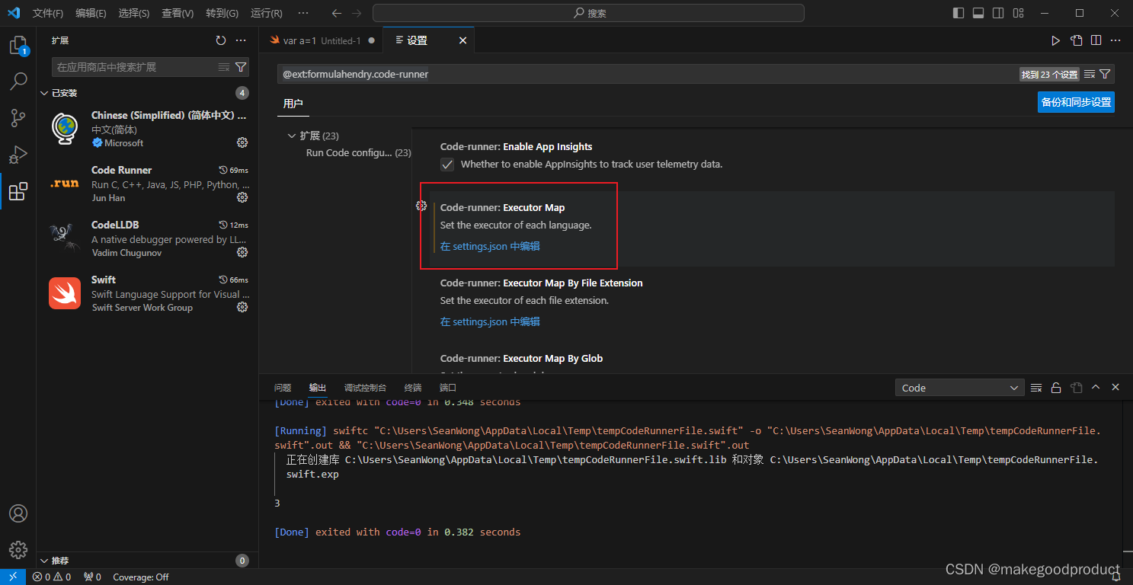Open gear for CodeLLDB extension
Screen dimensions: 1133x585
click(242, 252)
